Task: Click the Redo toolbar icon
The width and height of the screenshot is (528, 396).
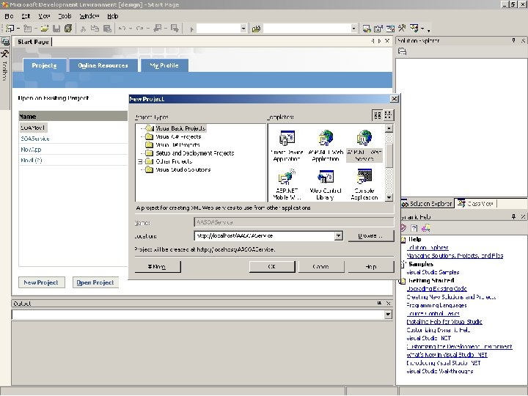Action: (x=139, y=29)
